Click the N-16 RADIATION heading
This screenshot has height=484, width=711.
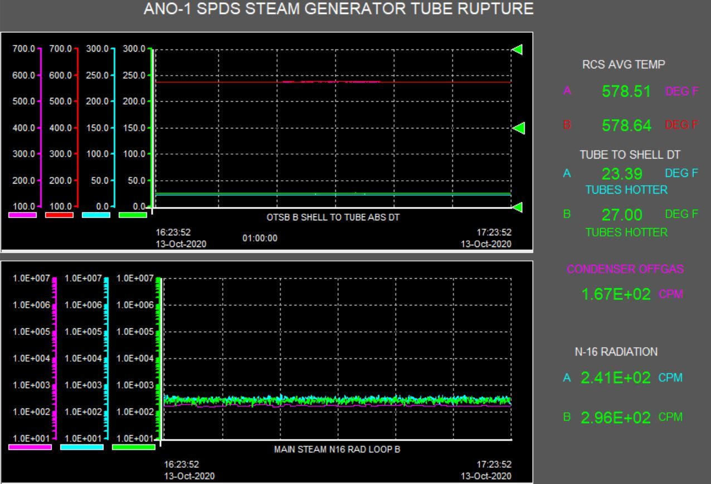616,352
